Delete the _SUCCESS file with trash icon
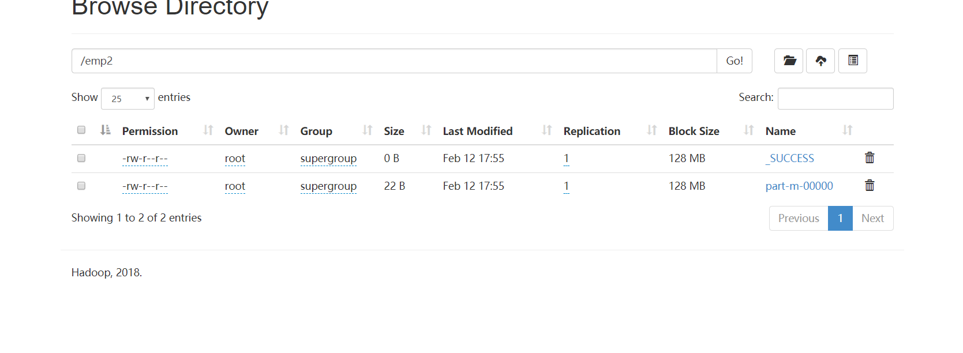The image size is (963, 353). [x=870, y=157]
